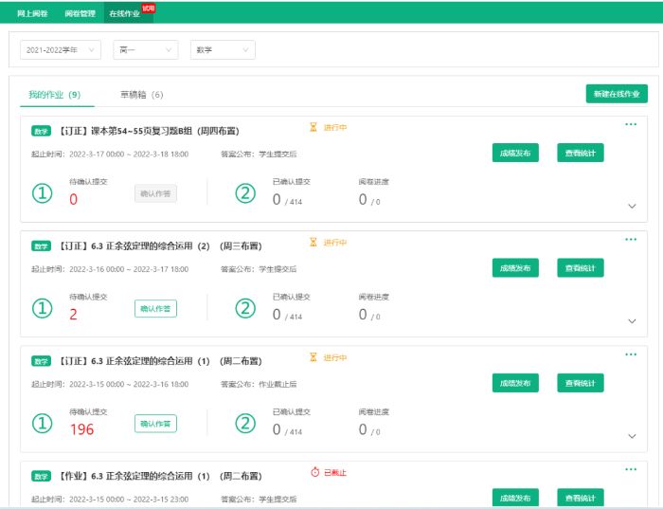Screen dimensions: 663x509
Task: Open the 阅卷管理 top menu
Action: 80,13
